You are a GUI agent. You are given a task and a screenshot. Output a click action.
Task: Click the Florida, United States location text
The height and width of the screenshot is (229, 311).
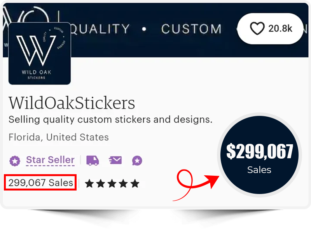coord(59,137)
